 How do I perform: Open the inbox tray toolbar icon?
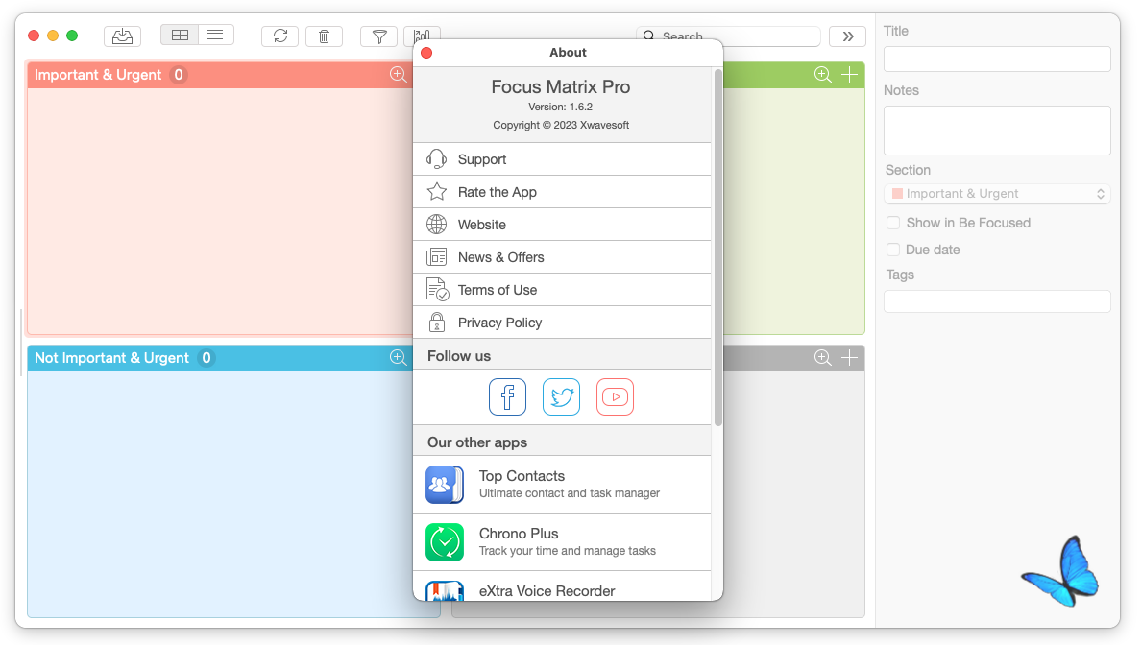(122, 36)
